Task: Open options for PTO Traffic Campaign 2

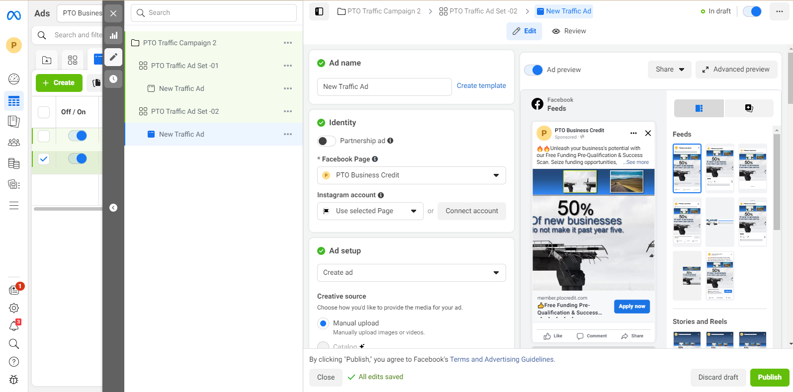Action: [x=288, y=43]
